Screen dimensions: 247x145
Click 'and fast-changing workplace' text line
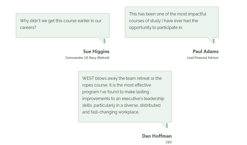110,112
